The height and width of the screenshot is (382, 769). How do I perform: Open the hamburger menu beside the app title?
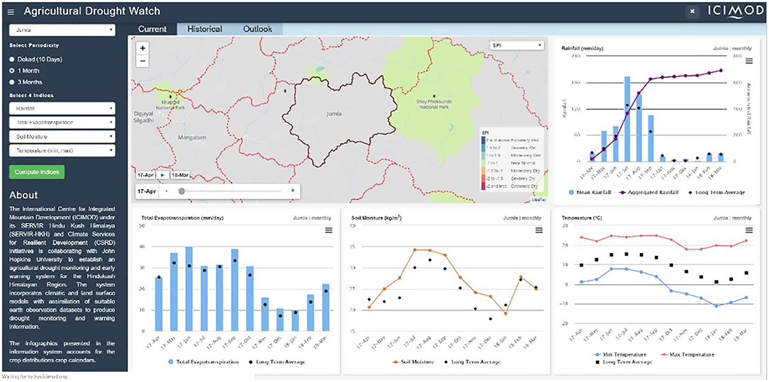click(11, 11)
